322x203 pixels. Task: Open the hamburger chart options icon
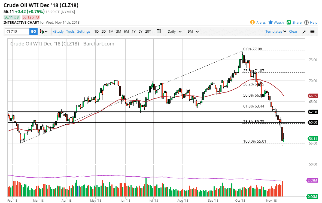pyautogui.click(x=312, y=31)
